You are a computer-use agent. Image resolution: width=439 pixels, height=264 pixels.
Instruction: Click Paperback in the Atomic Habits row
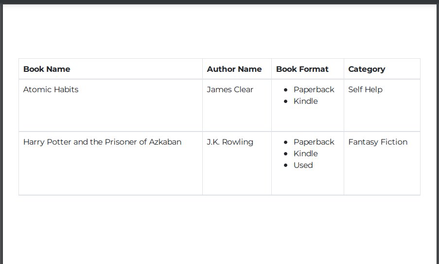point(314,90)
